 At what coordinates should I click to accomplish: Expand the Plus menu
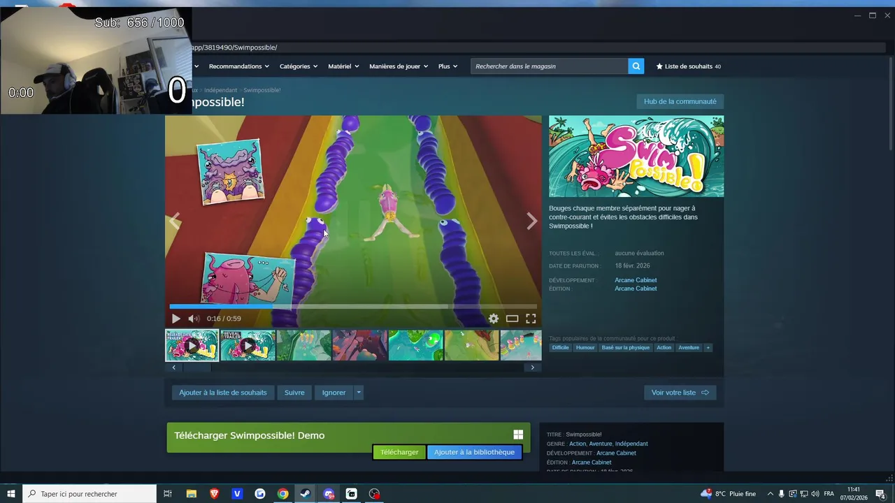pyautogui.click(x=448, y=66)
